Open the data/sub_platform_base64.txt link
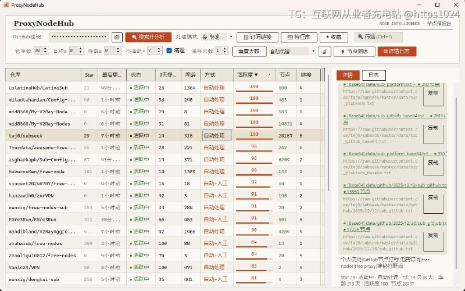Image resolution: width=465 pixels, height=291 pixels. point(395,153)
